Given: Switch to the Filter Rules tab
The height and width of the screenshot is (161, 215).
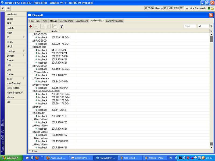Looking at the screenshot, I should [x=35, y=21].
